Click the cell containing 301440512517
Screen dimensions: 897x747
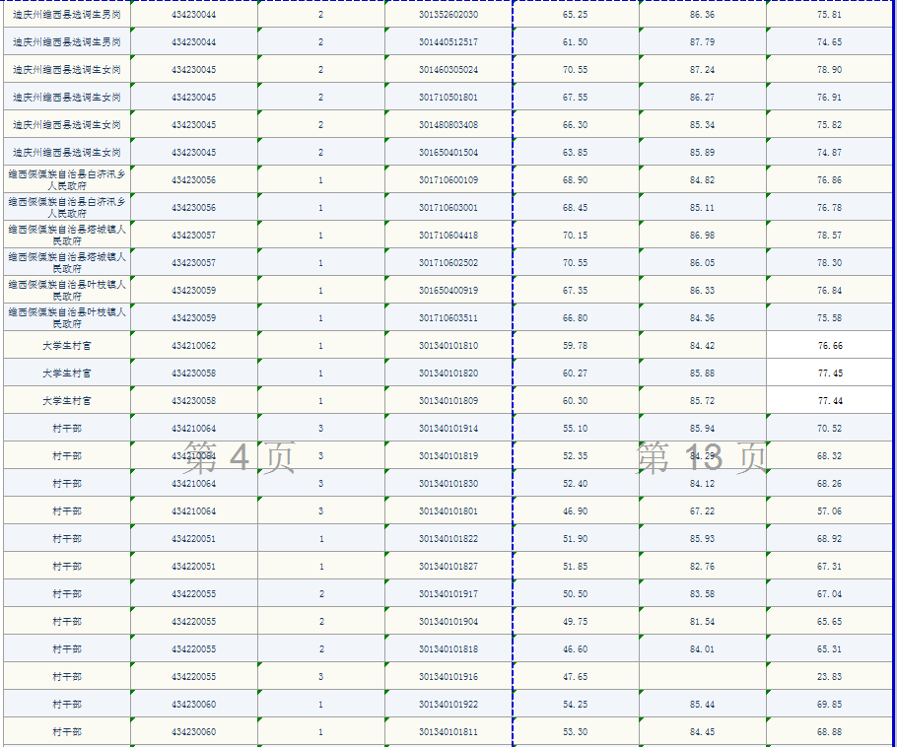448,42
